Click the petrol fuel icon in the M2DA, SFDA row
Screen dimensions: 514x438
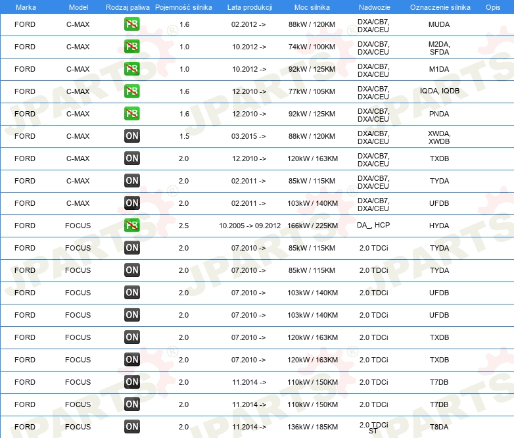131,47
